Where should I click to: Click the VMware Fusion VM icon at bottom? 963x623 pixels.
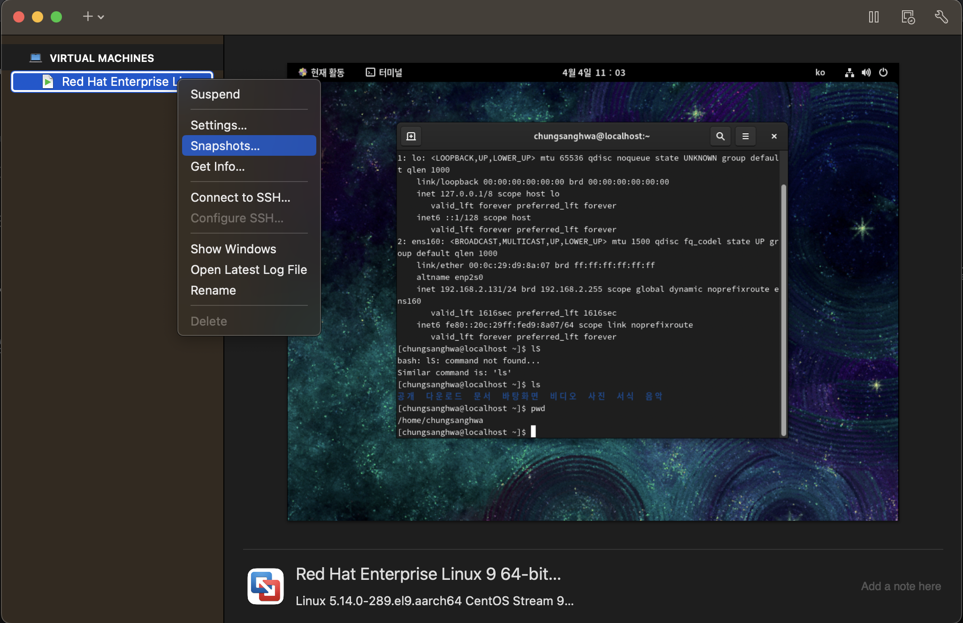(x=266, y=586)
